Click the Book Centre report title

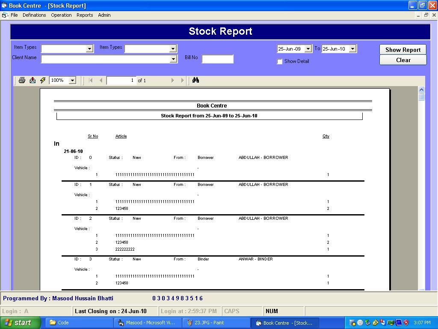click(x=212, y=106)
